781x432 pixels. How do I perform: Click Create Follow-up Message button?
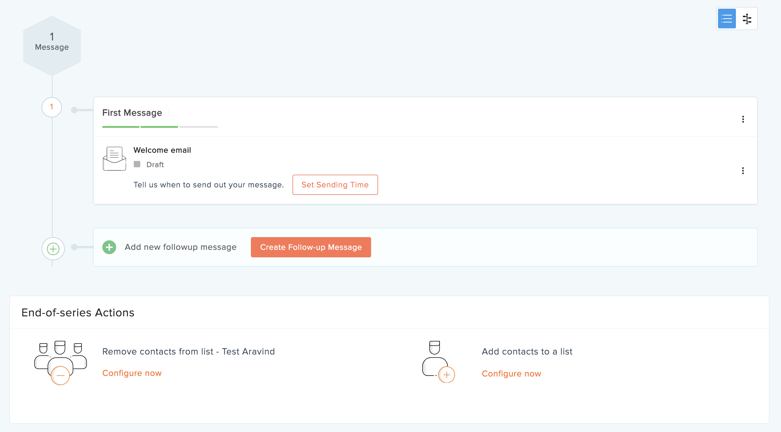coord(311,247)
